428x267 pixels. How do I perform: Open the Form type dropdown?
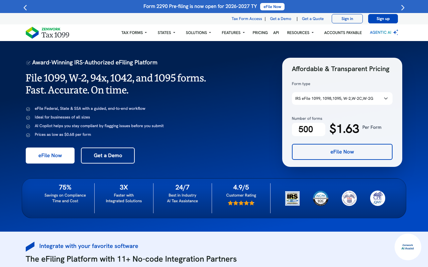342,98
